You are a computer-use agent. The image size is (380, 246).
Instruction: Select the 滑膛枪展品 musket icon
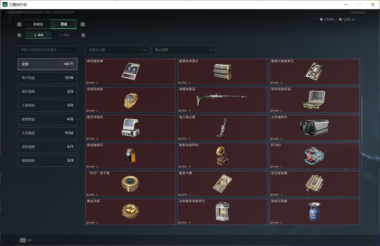tap(222, 99)
